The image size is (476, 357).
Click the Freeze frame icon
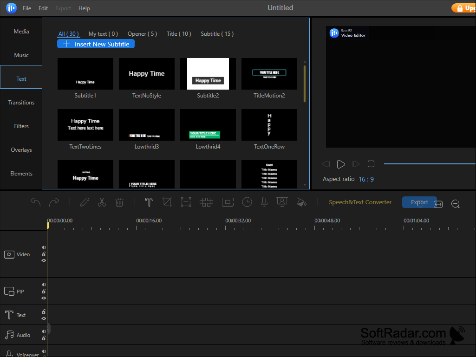coord(228,202)
